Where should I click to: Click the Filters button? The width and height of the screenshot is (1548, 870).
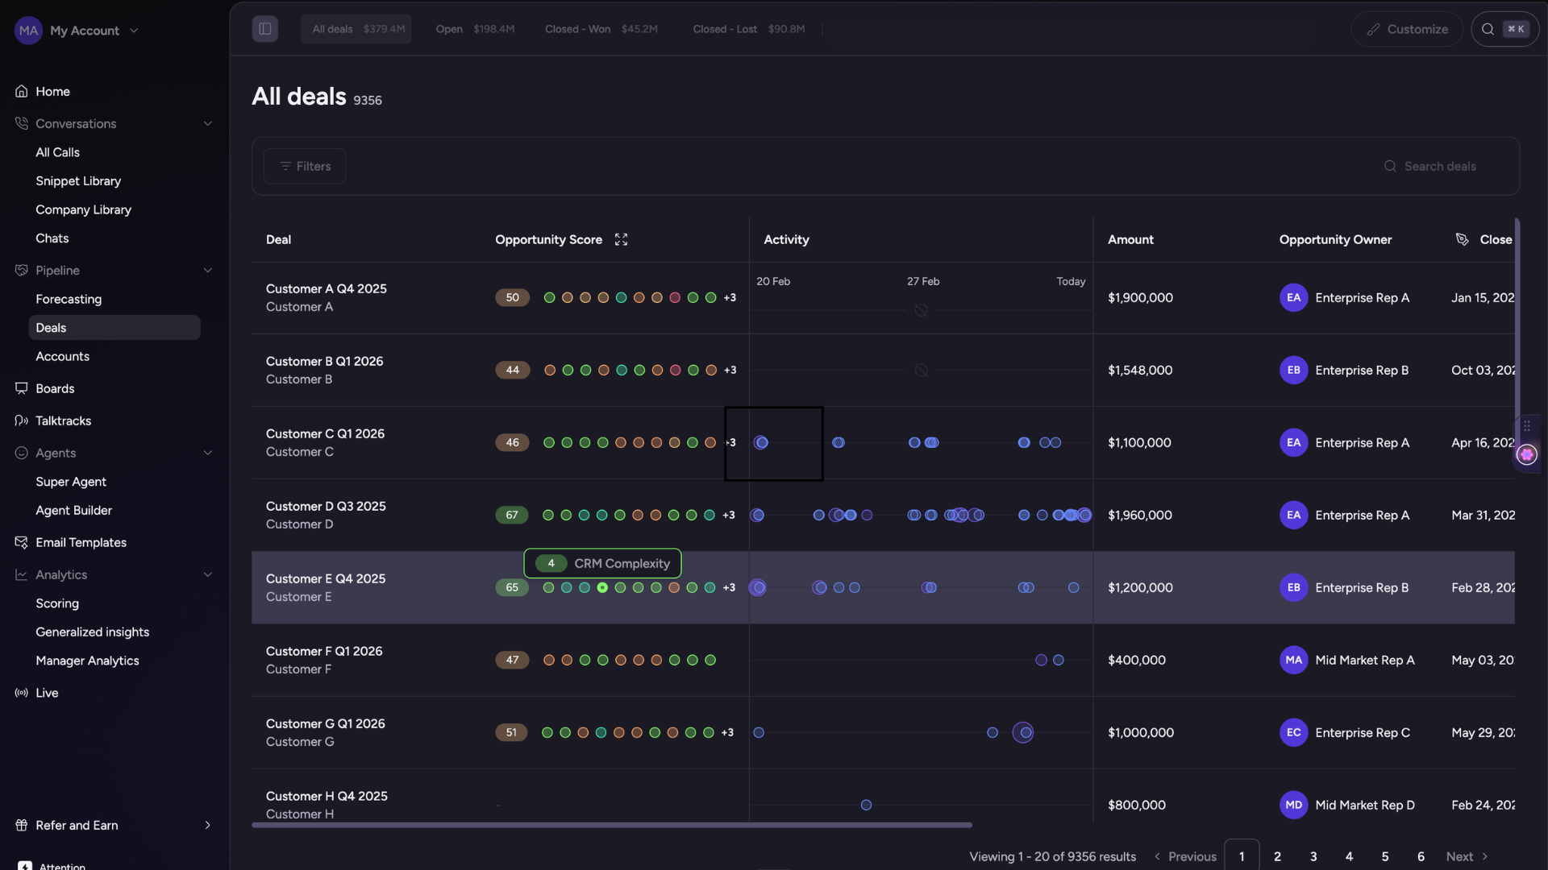pos(305,166)
